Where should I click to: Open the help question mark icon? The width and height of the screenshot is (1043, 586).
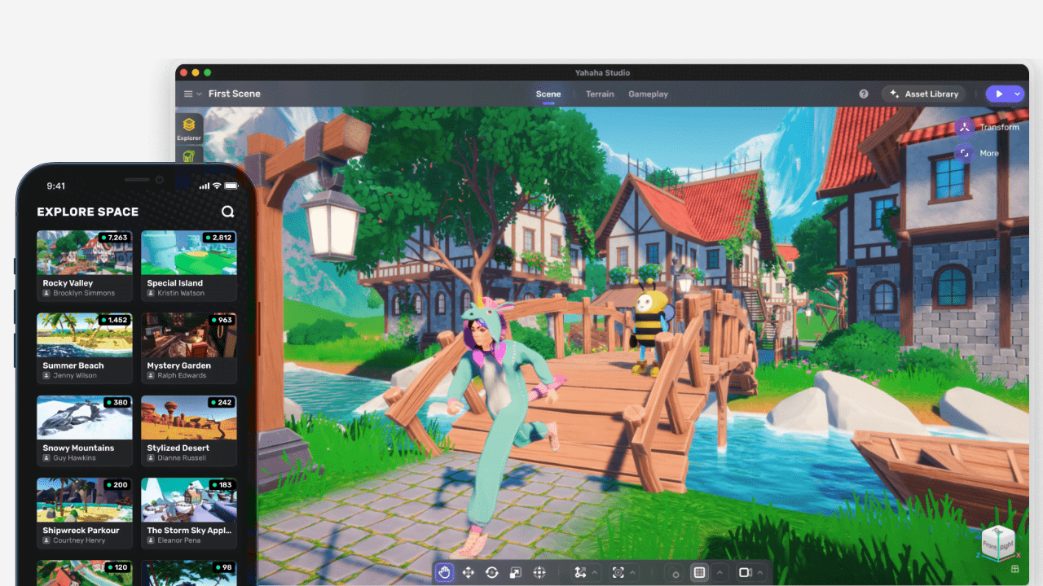[x=864, y=94]
